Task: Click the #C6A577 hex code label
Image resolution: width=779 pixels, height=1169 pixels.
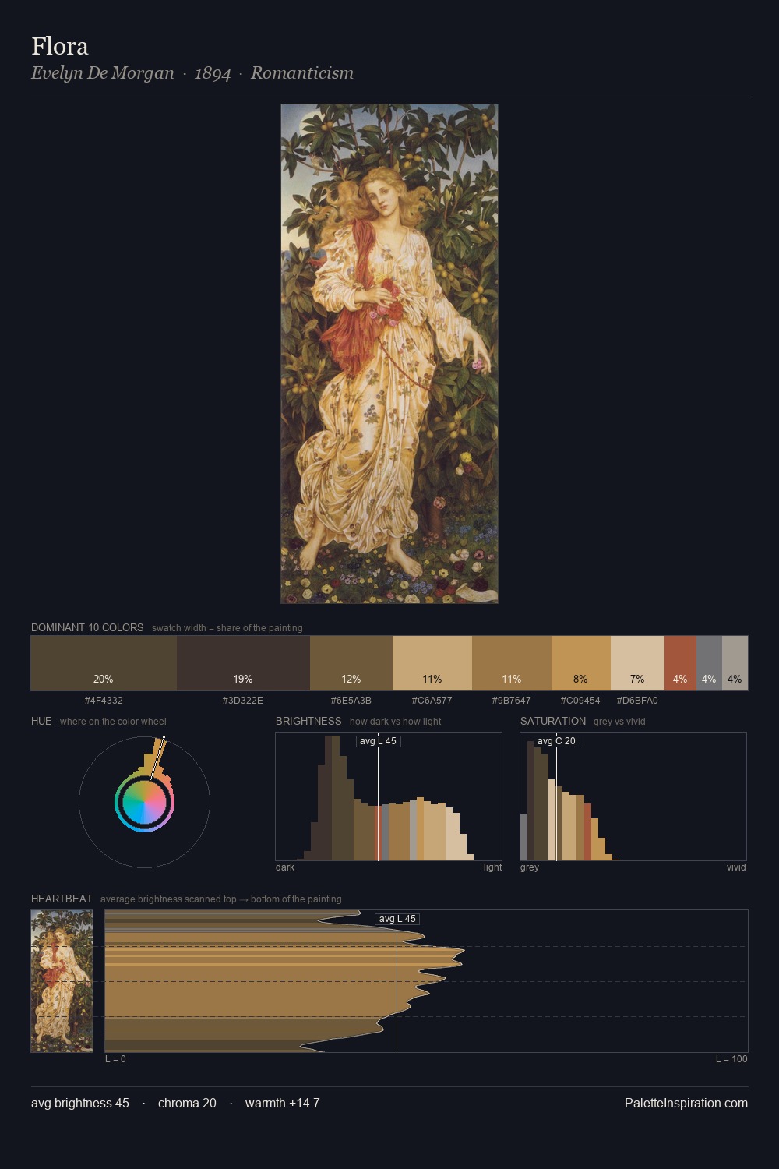Action: pyautogui.click(x=432, y=701)
